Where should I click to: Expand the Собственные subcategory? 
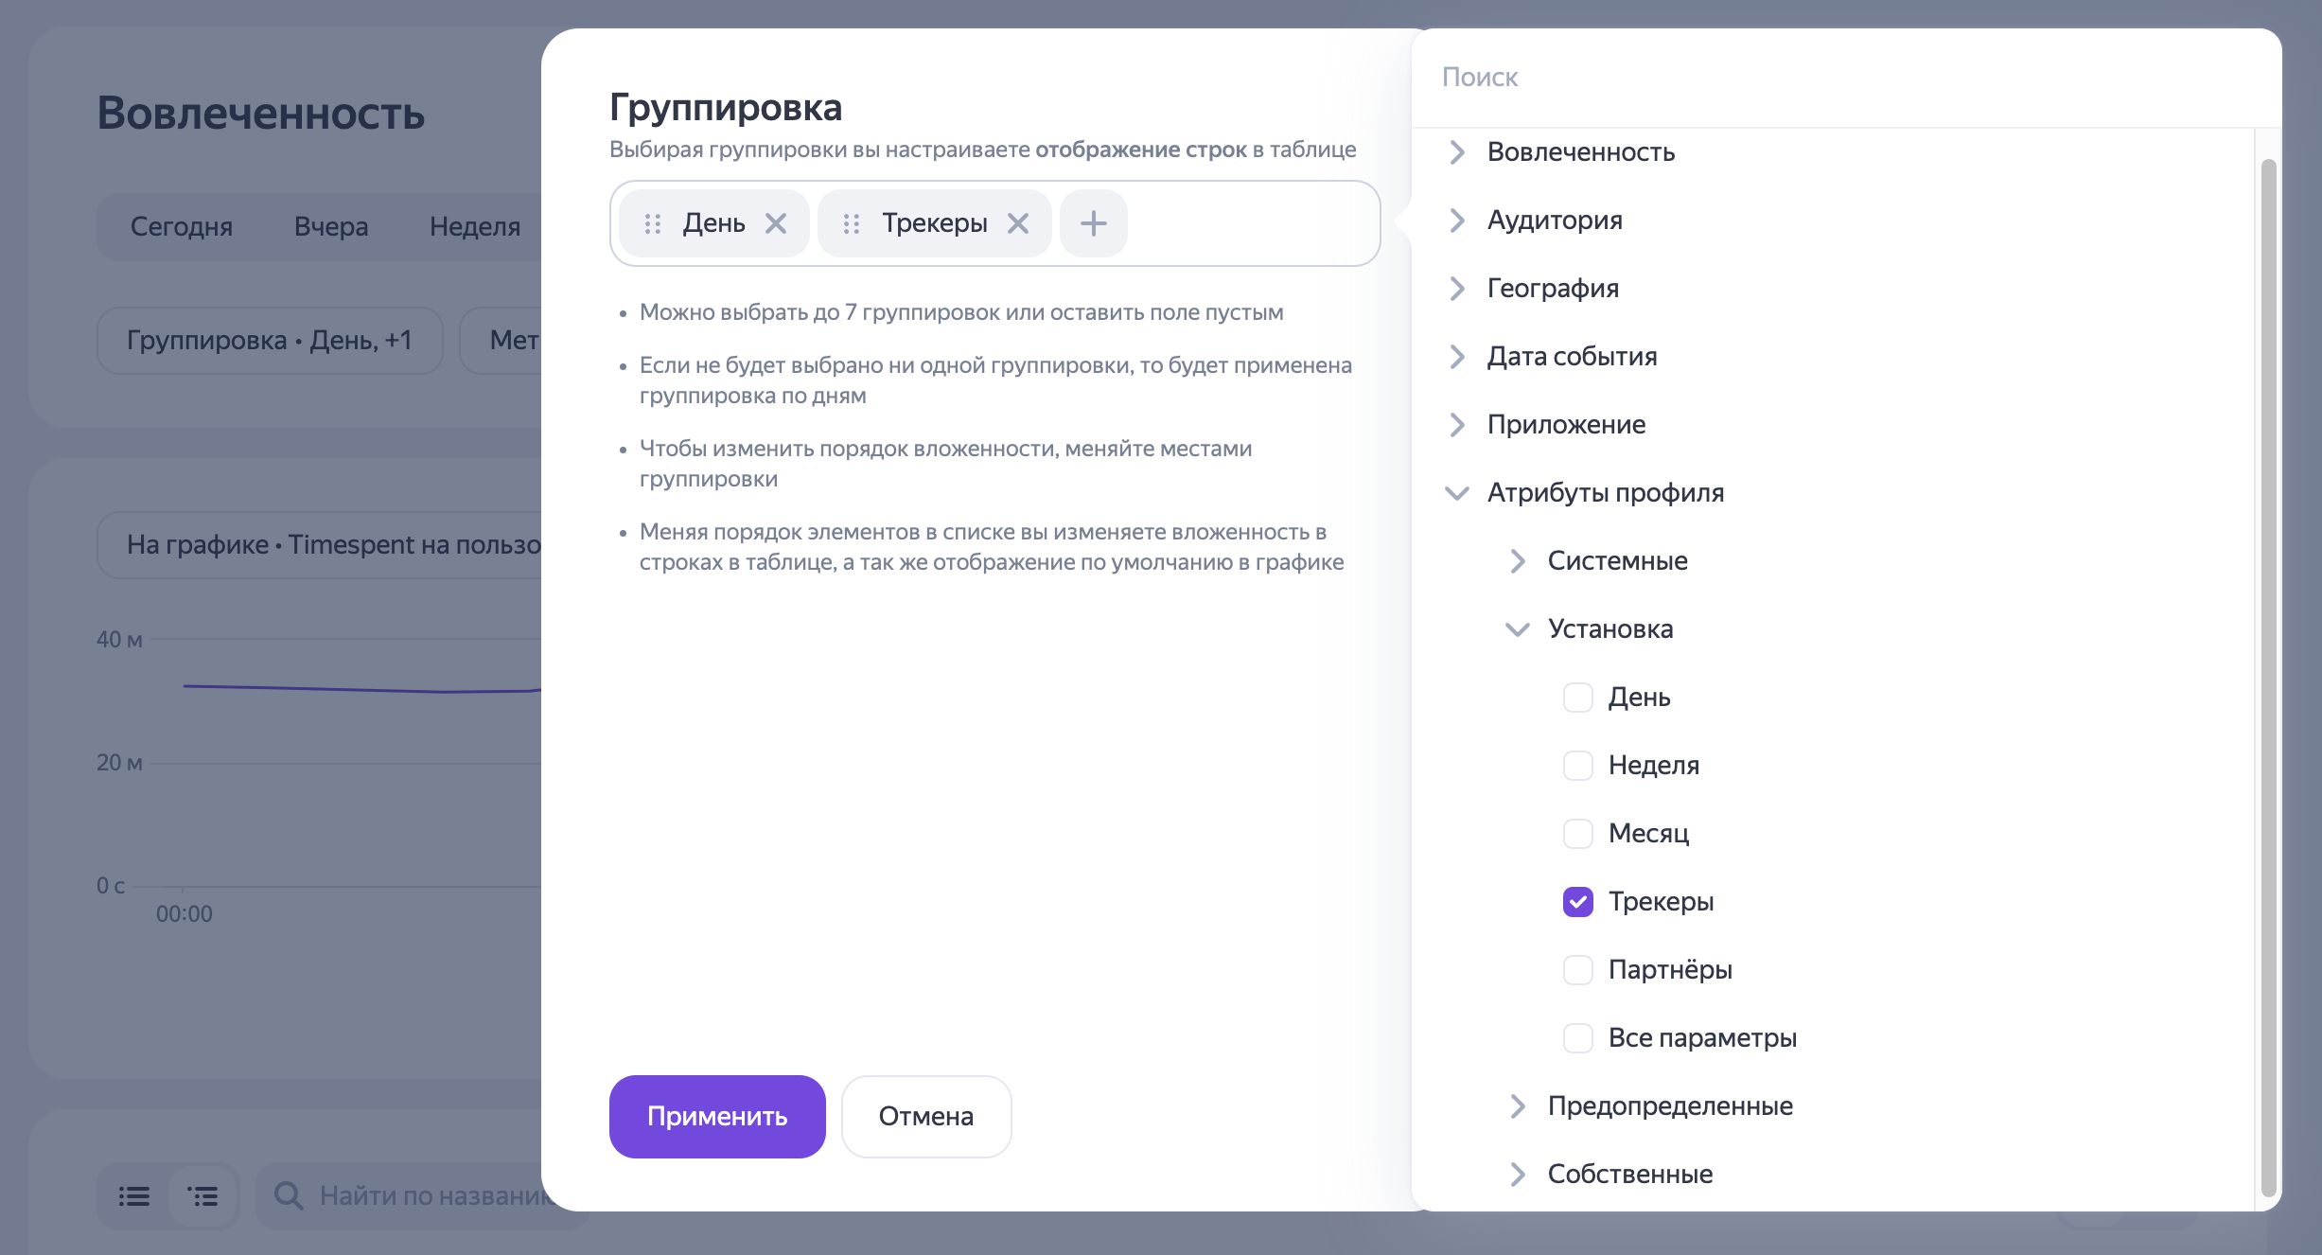click(1518, 1175)
